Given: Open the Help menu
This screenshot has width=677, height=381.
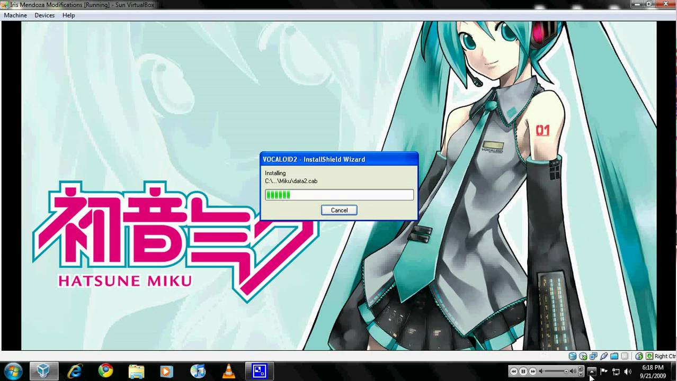Looking at the screenshot, I should click(68, 15).
